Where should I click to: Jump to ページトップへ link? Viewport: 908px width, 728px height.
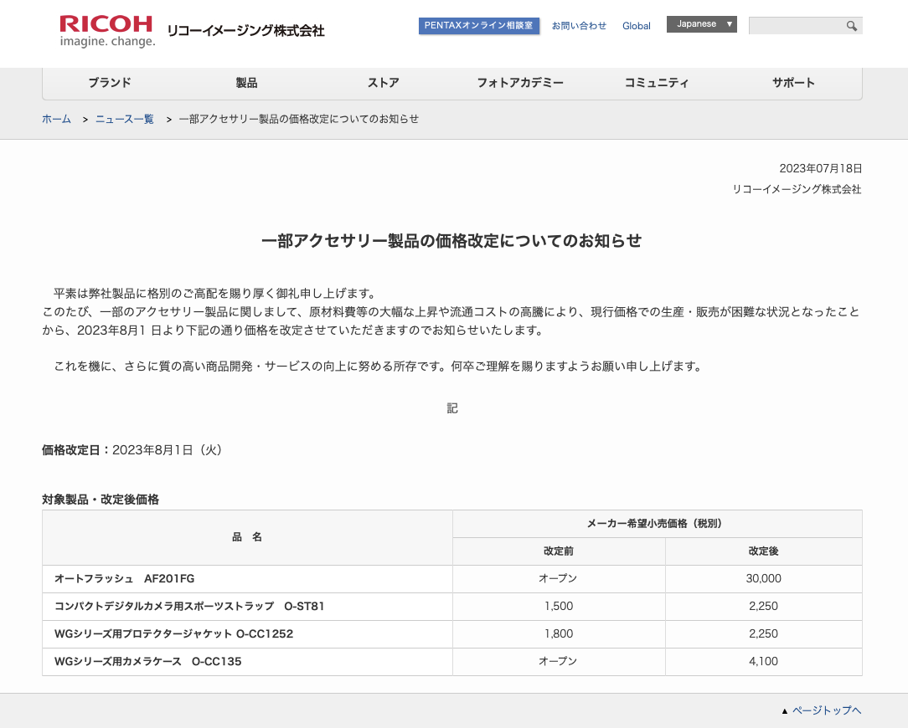click(827, 710)
